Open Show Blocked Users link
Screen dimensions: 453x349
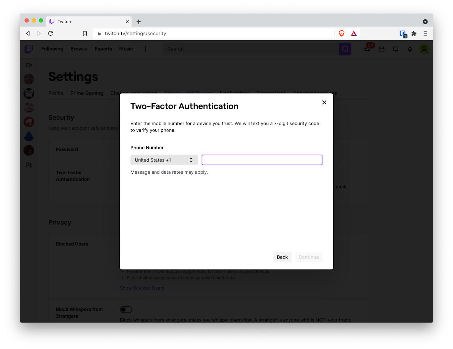coord(142,288)
